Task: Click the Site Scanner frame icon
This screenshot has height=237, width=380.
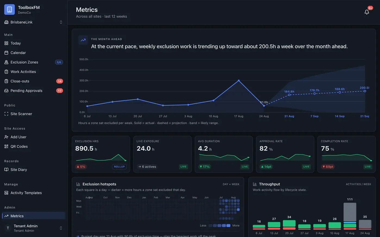Action: click(x=7, y=114)
